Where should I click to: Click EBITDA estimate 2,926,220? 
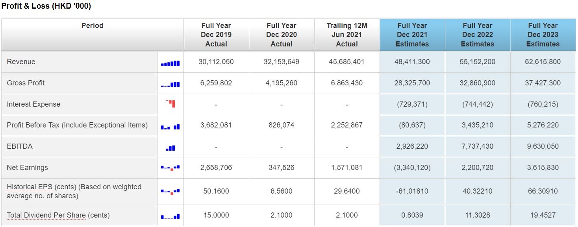coord(412,146)
